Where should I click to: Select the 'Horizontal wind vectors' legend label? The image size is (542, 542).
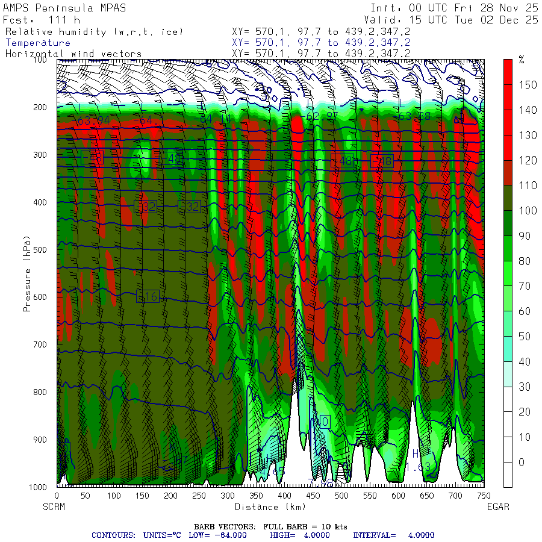pyautogui.click(x=73, y=54)
